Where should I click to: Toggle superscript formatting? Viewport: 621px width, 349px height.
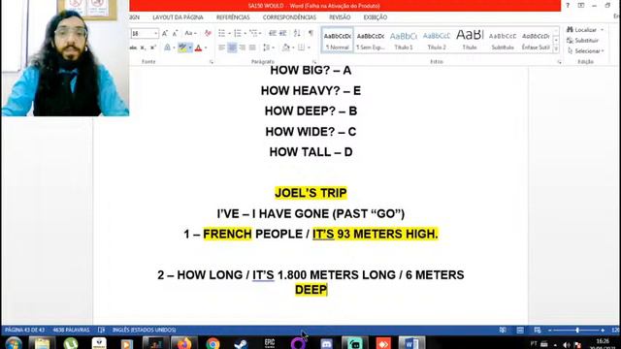[x=153, y=48]
